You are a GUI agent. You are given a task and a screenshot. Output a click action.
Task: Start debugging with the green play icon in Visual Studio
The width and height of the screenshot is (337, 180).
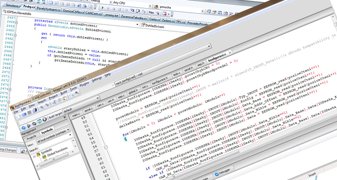(x=103, y=8)
